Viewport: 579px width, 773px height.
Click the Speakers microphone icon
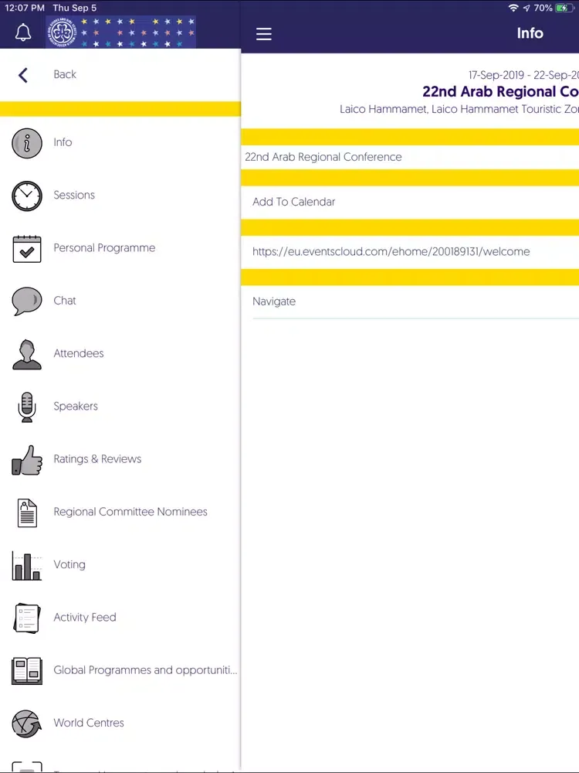(x=26, y=407)
